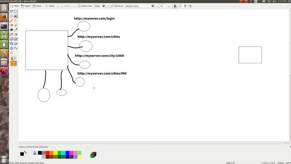
Task: Toggle italic text formatting
Action: click(180, 6)
